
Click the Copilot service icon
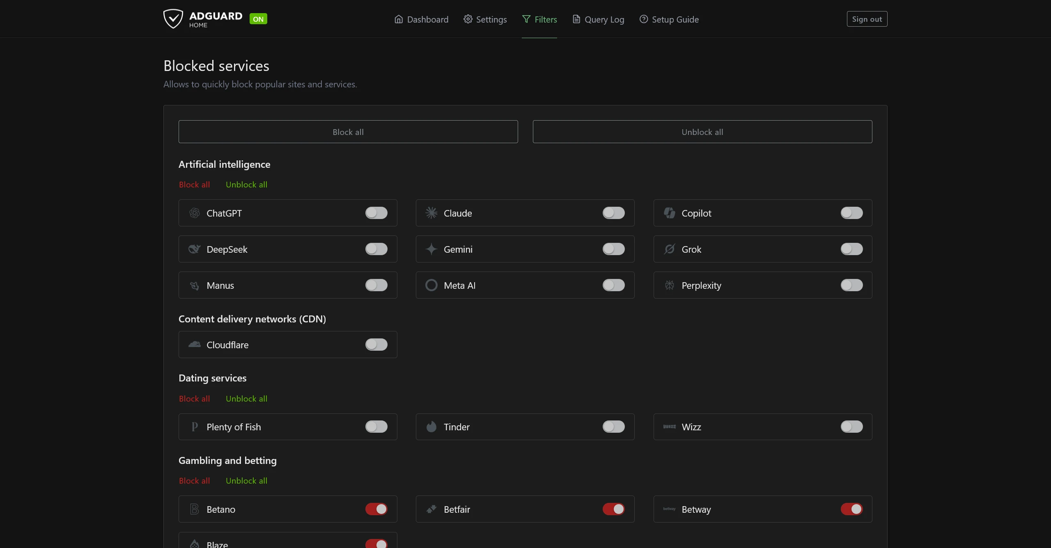coord(670,213)
